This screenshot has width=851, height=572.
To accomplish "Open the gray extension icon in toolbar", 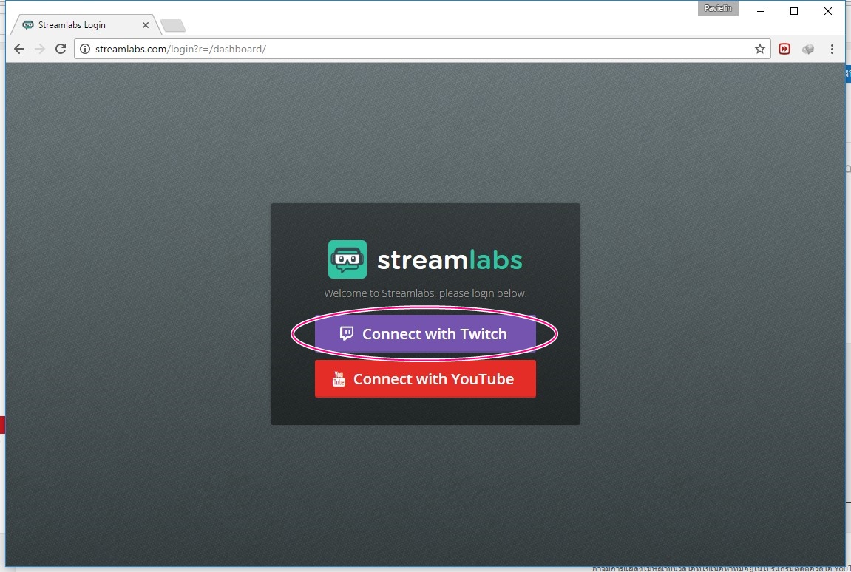I will [808, 49].
